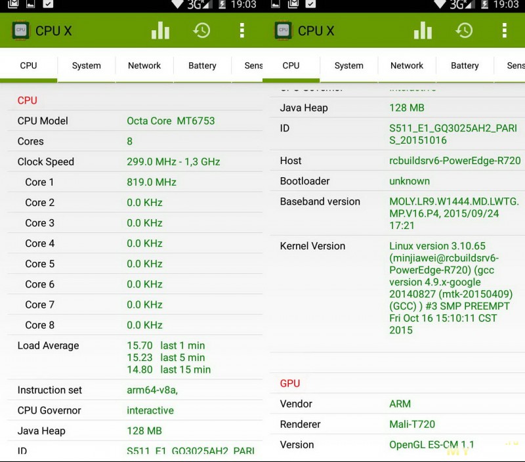
Task: Switch to the System tab in left screen
Action: 87,65
